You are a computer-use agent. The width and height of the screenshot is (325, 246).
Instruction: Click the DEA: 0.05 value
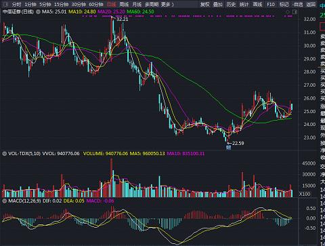pos(74,201)
